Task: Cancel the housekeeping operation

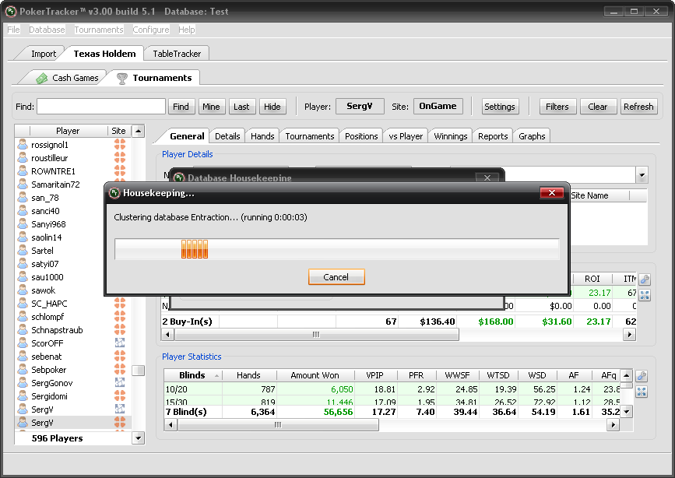Action: [x=336, y=277]
